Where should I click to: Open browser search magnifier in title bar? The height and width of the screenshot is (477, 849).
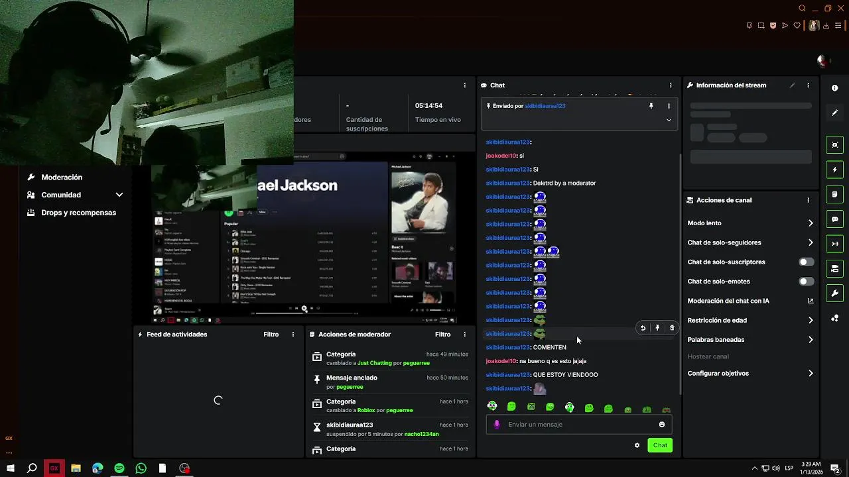click(802, 9)
